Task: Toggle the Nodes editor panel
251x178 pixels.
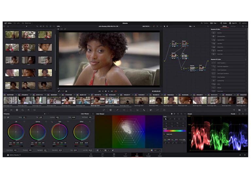Action: (x=224, y=23)
